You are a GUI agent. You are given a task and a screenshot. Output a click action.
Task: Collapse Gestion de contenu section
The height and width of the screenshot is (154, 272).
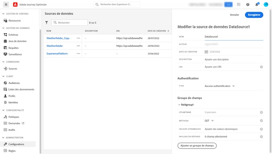click(x=3, y=14)
